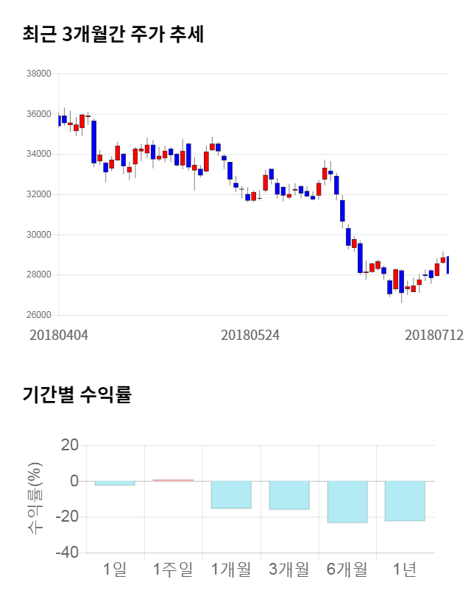Select the 3개월 return bar

tap(289, 495)
